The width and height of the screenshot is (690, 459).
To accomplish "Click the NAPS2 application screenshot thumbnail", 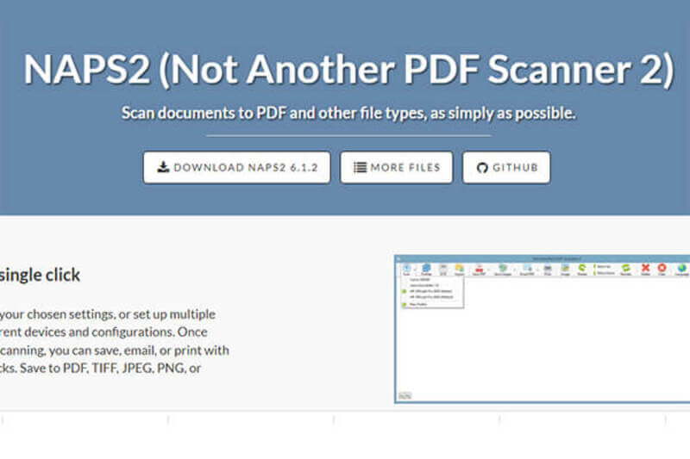I will coord(543,329).
